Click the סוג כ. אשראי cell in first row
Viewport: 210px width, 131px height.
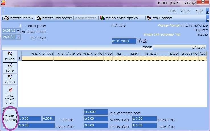(x=92, y=58)
